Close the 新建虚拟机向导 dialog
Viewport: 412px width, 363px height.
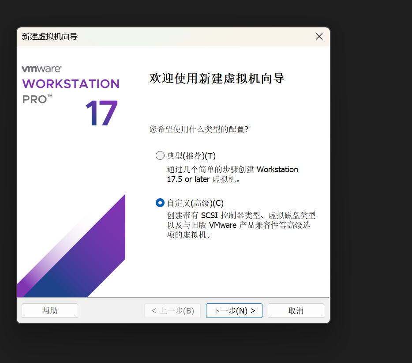point(319,37)
